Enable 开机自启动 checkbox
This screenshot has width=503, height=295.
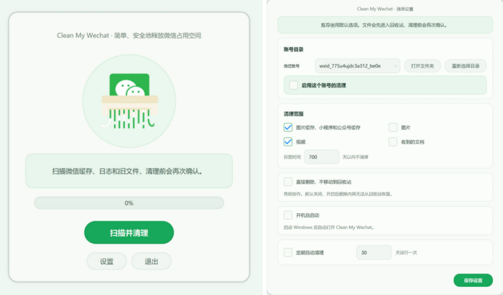[x=288, y=215]
